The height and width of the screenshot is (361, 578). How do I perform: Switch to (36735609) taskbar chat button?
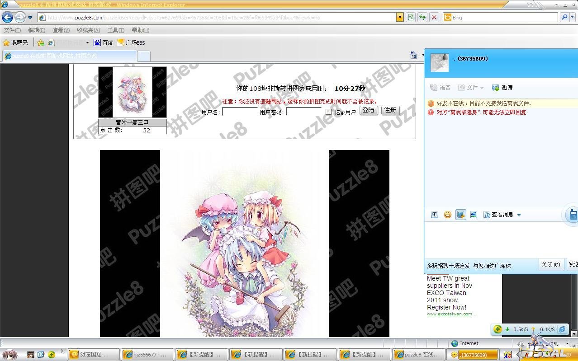tap(473, 355)
